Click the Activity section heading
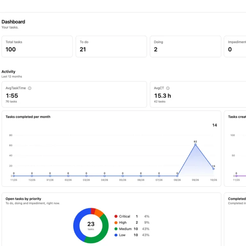Screen dimensions: 246x246 (x=8, y=71)
